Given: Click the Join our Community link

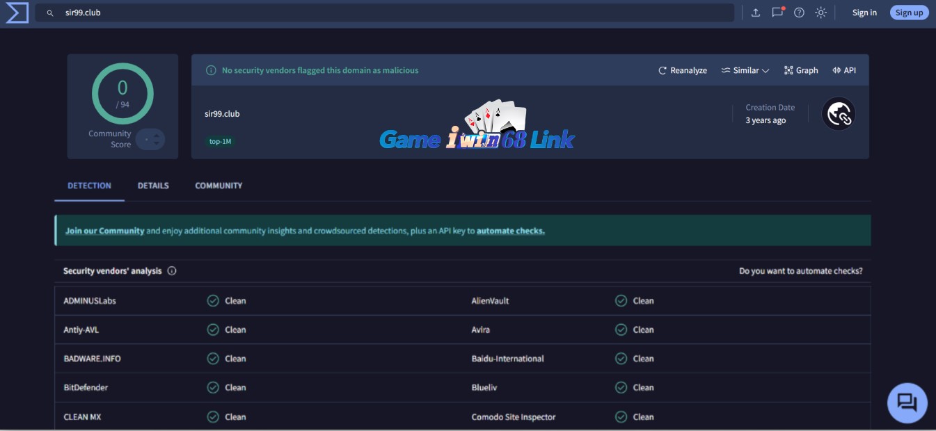Looking at the screenshot, I should (104, 231).
